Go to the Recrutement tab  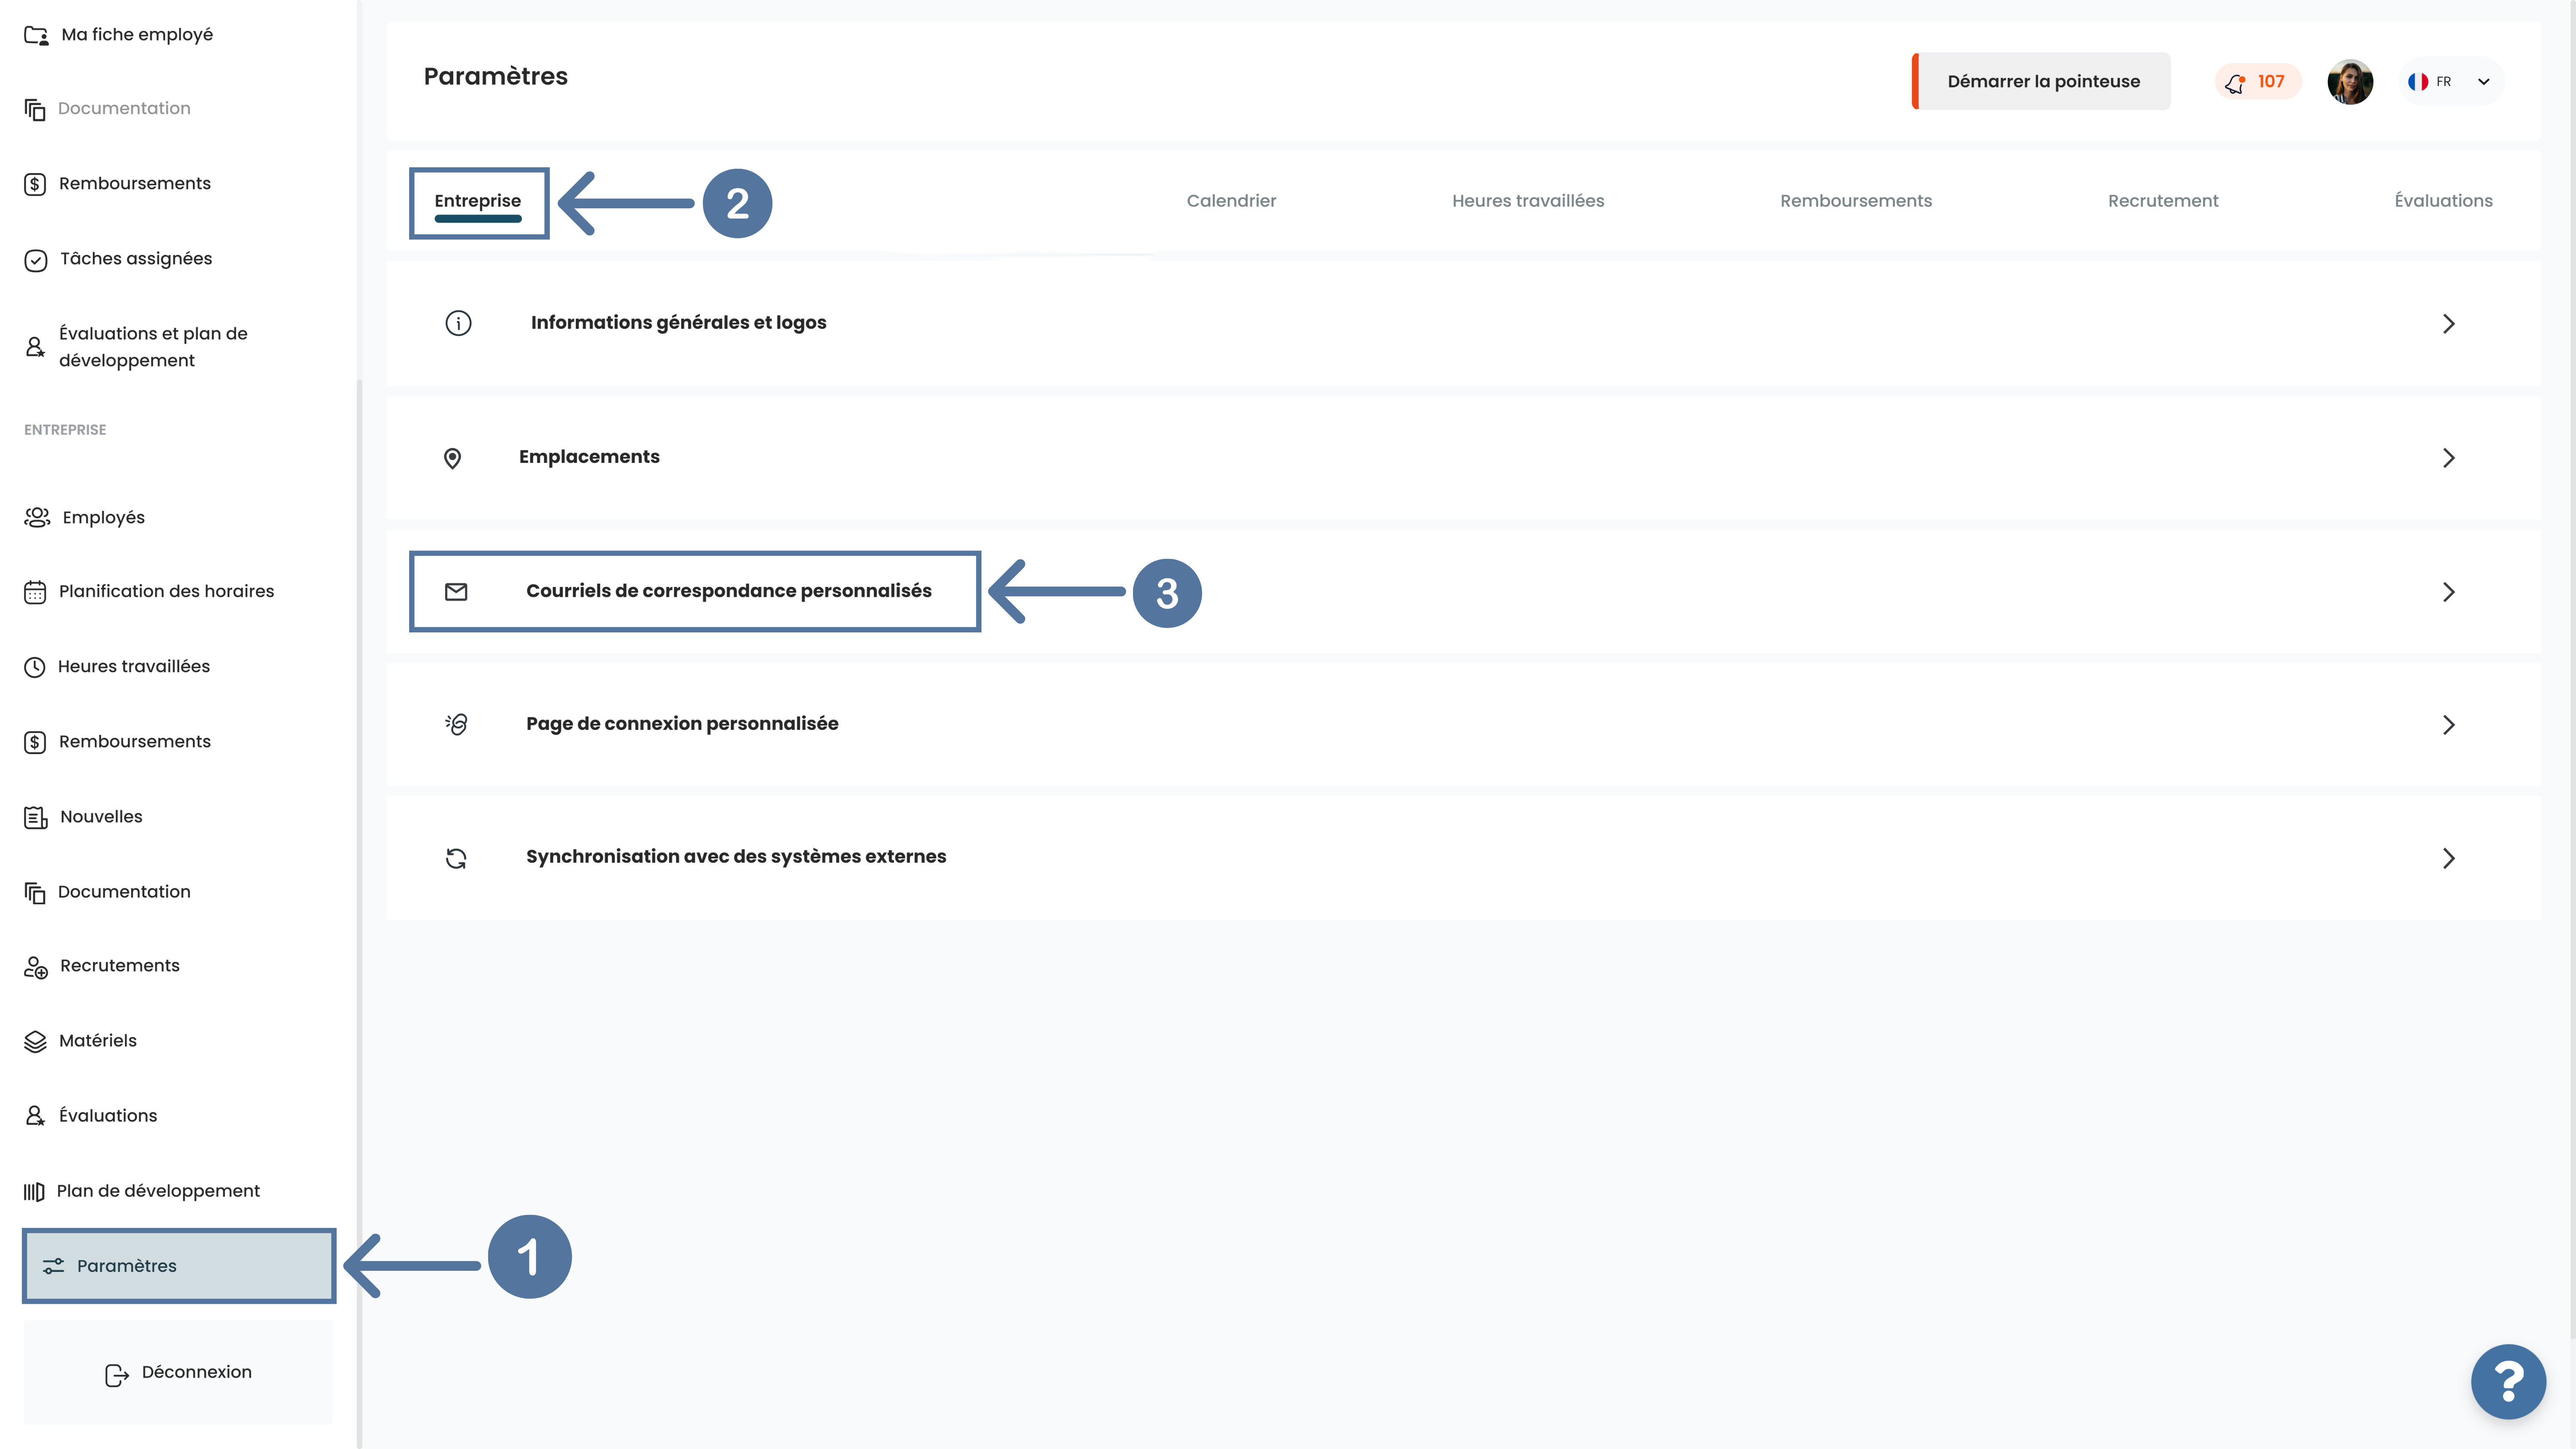[x=2163, y=201]
